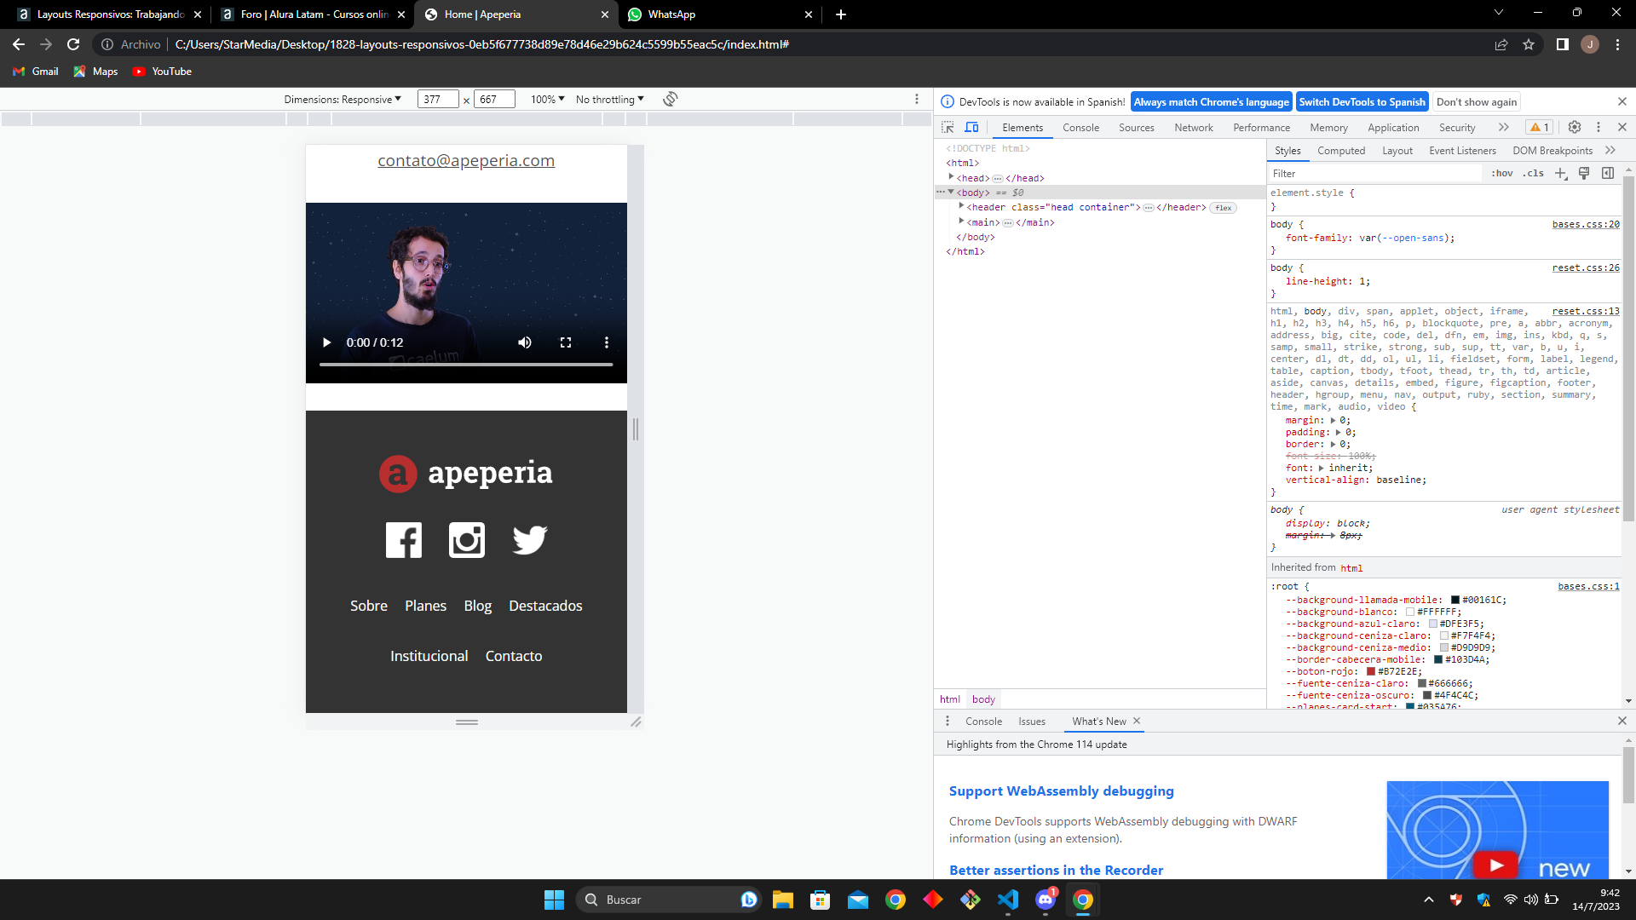This screenshot has height=920, width=1636.
Task: Toggle device toolbar responsive mode
Action: click(971, 127)
